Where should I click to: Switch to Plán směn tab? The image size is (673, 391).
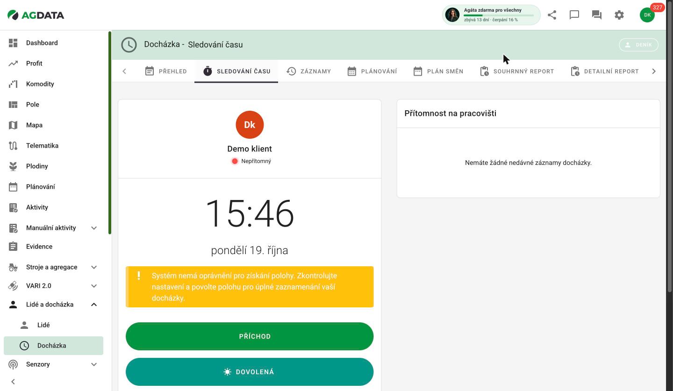[x=438, y=71]
